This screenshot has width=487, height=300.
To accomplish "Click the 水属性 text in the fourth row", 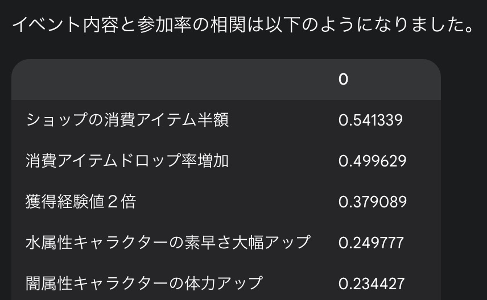I will coord(49,242).
